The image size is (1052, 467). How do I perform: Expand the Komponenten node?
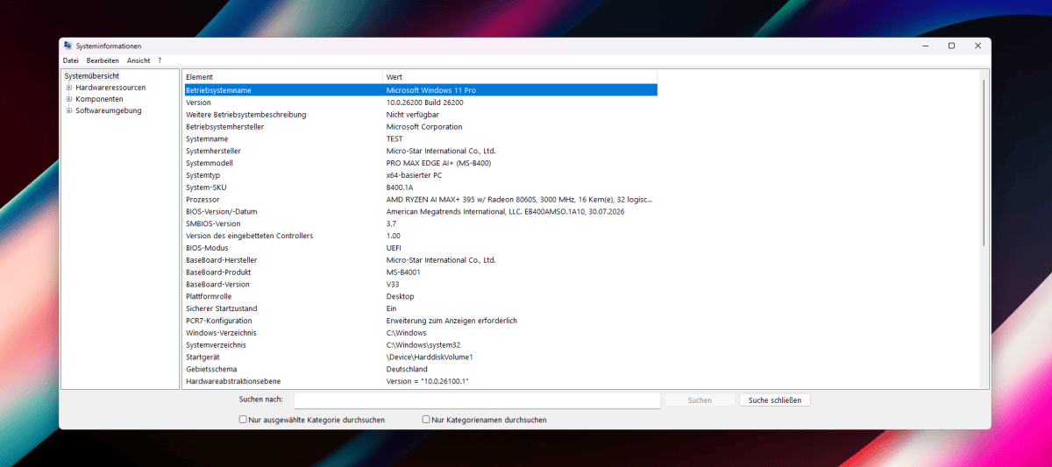click(68, 99)
